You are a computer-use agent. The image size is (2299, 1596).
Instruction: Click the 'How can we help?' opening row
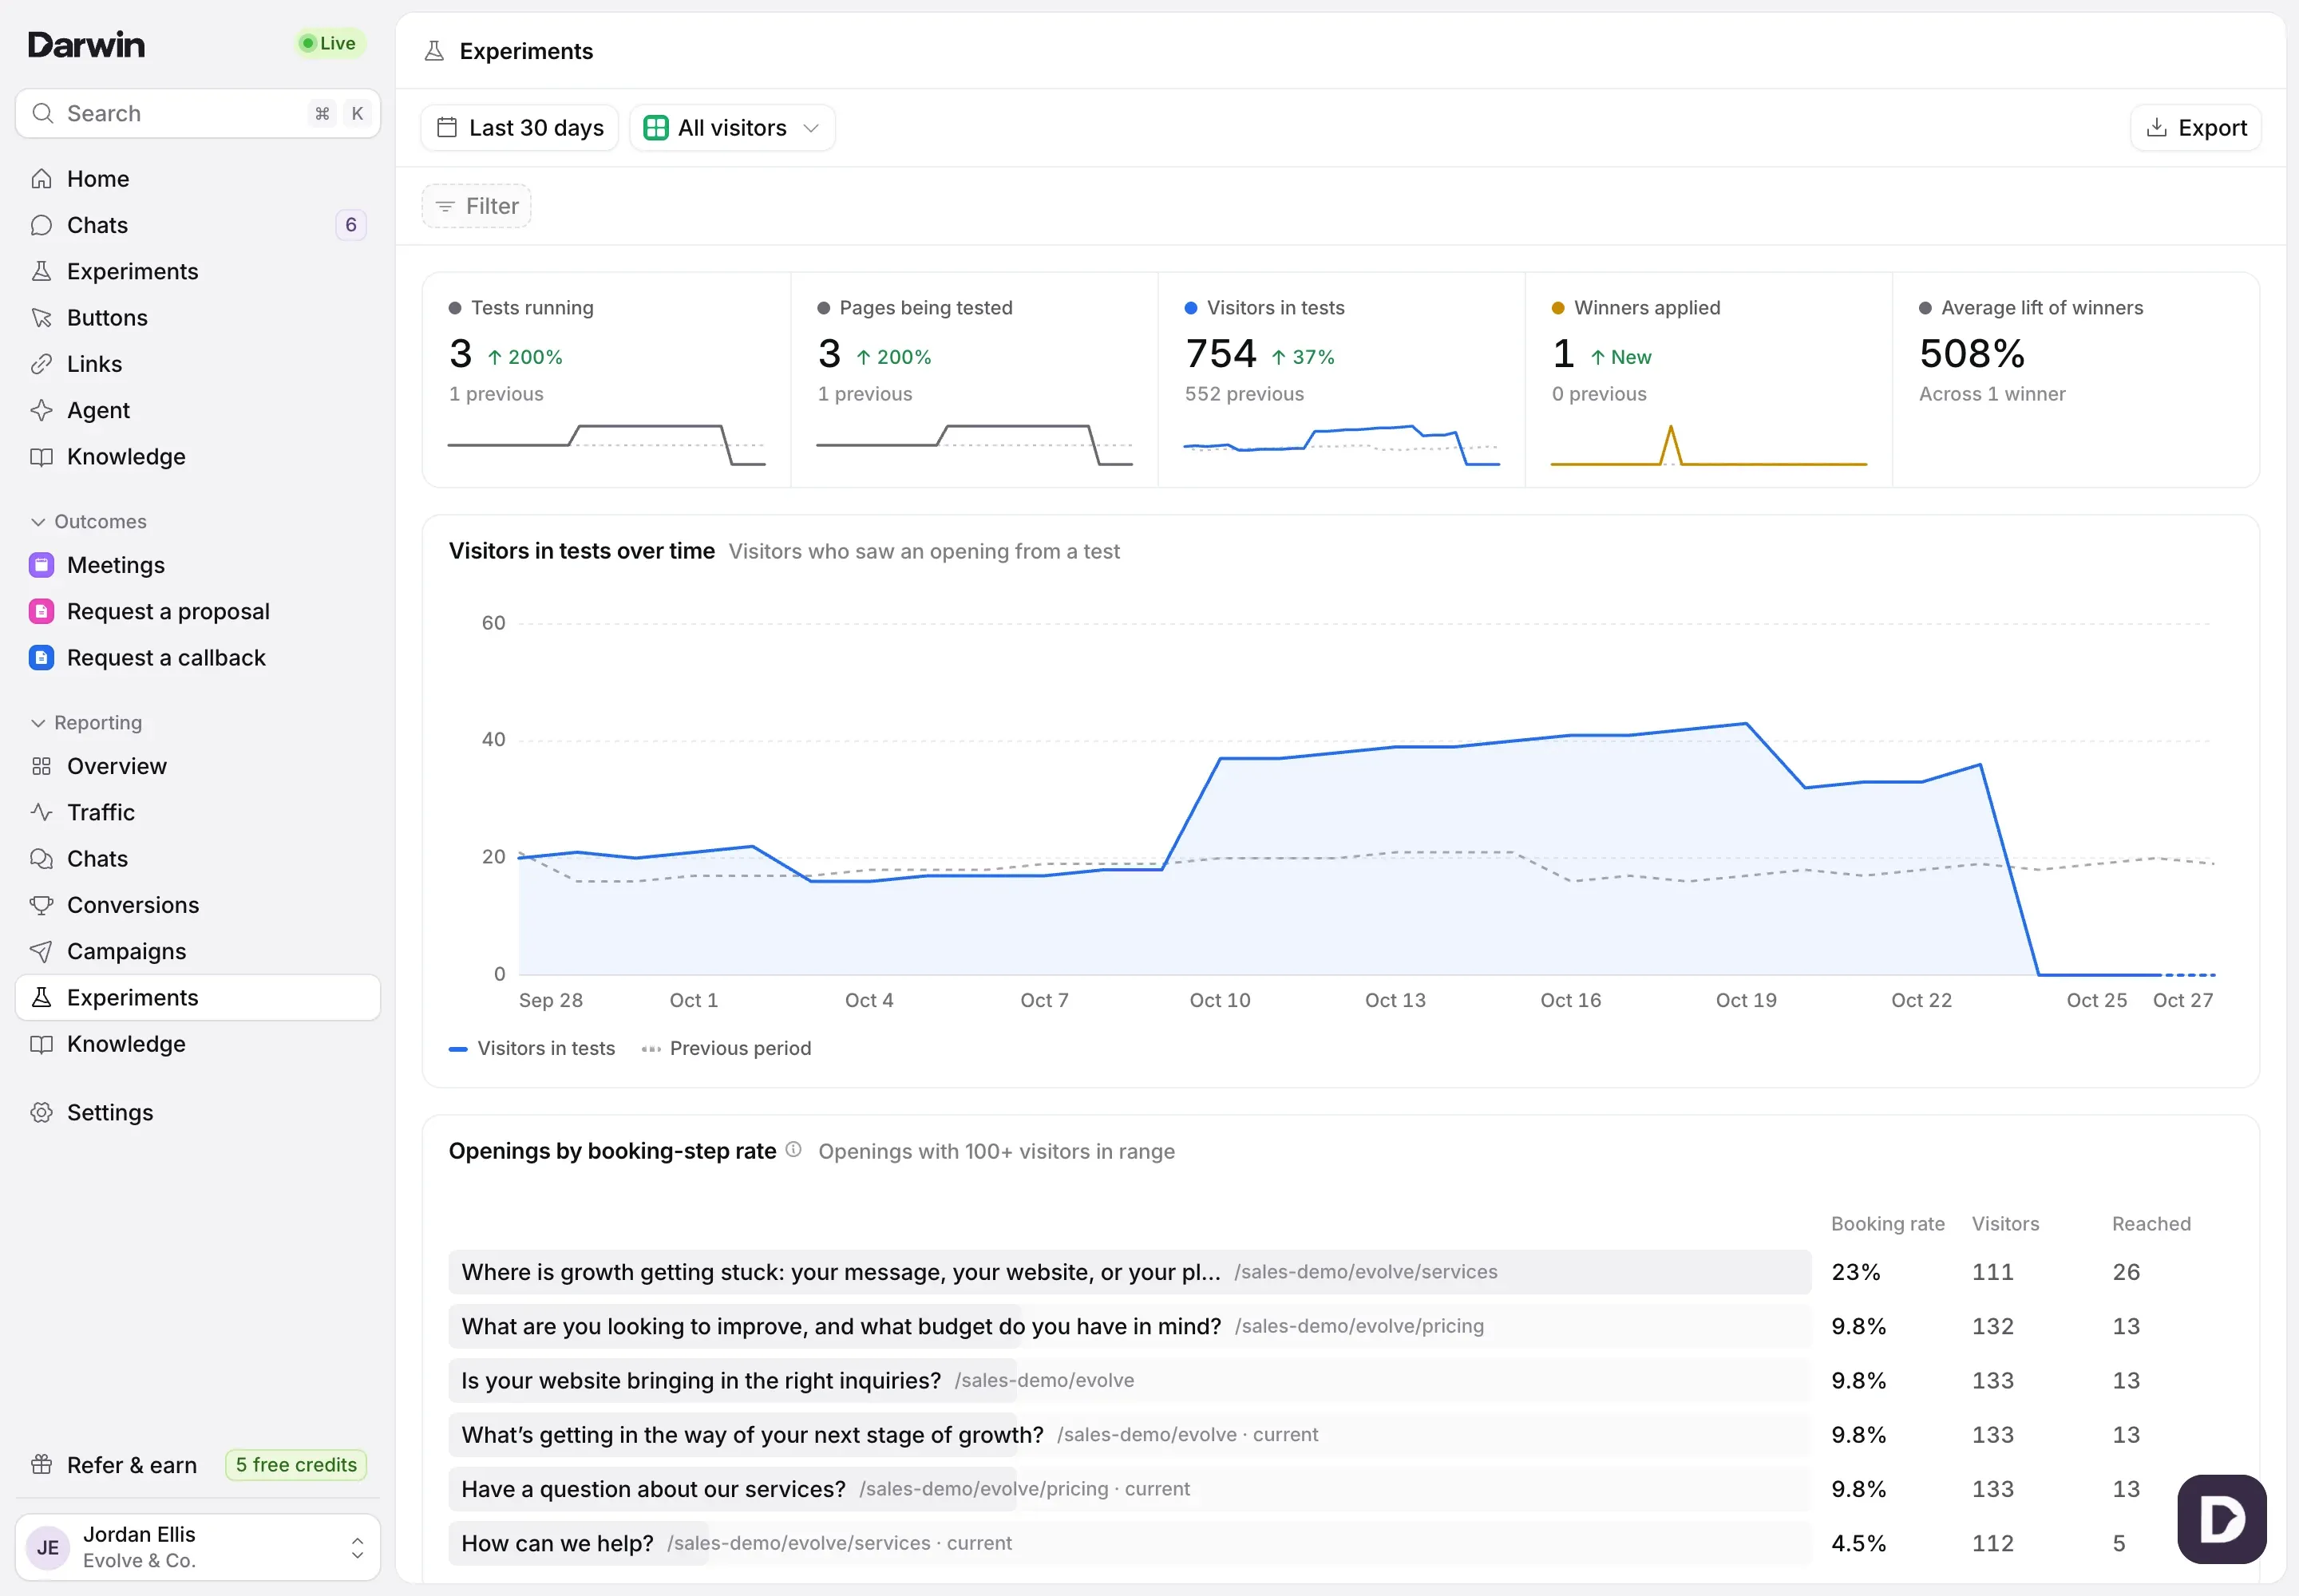(1340, 1543)
